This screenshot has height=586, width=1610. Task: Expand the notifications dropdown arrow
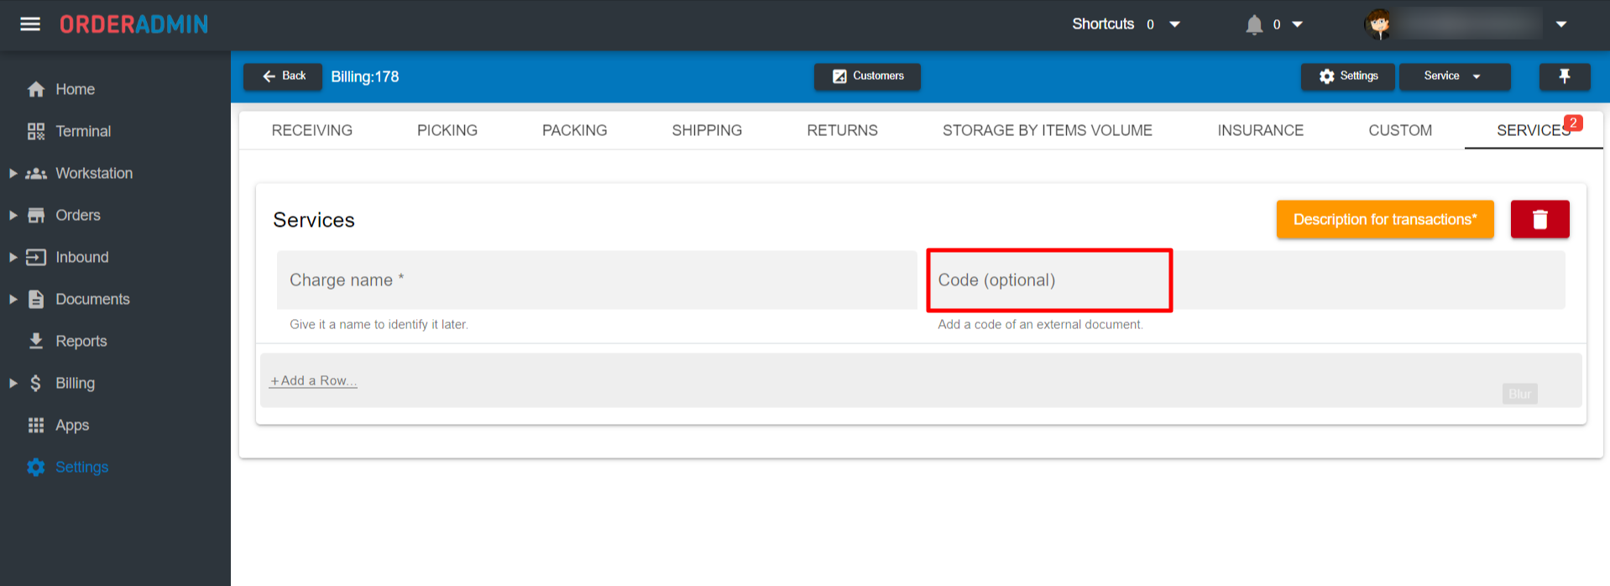(x=1297, y=24)
